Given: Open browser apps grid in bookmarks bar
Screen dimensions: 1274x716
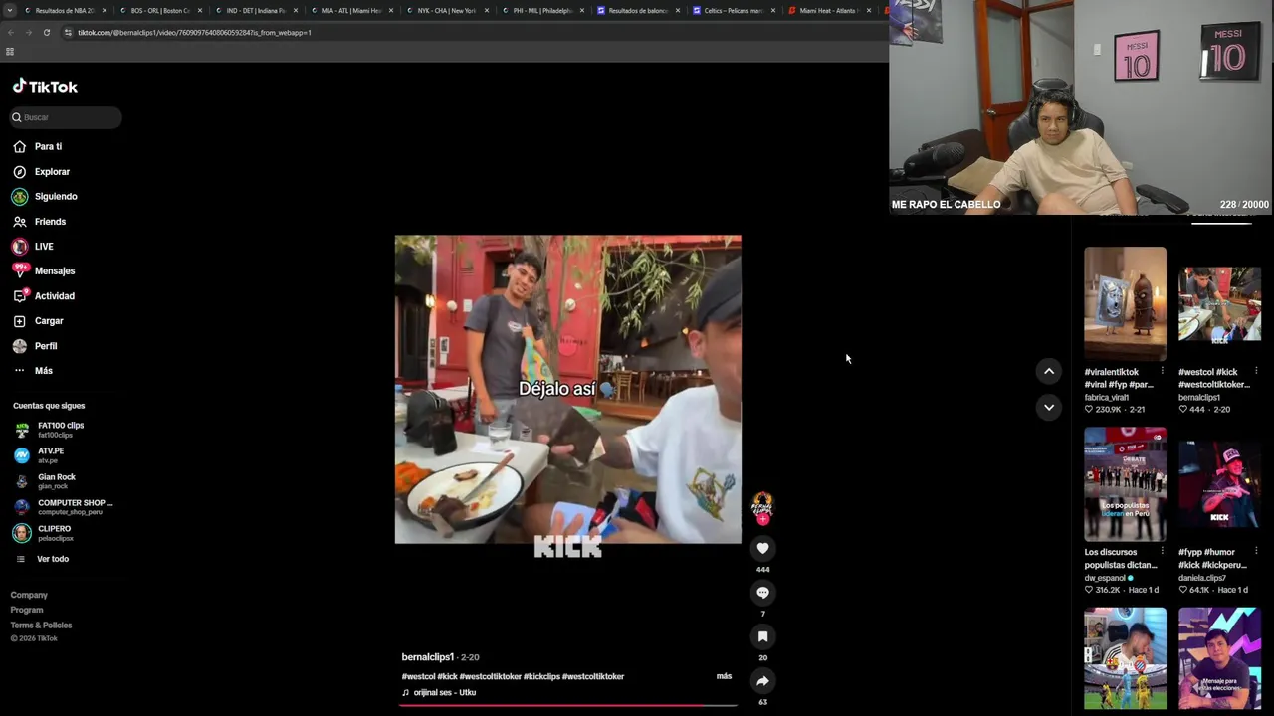Looking at the screenshot, I should click(x=10, y=52).
